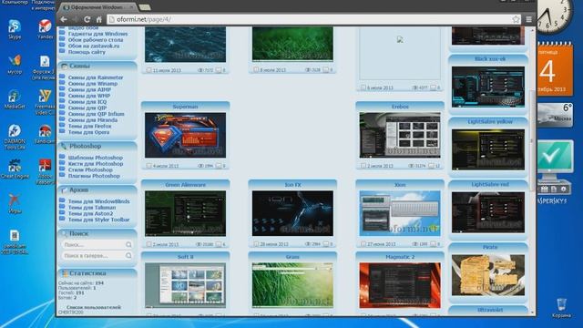583x328 pixels.
Task: Open the LightSabre red theme thumbnail
Action: click(488, 212)
